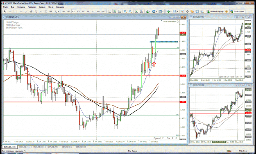Switch chart to W1 timeframe
Image resolution: width=256 pixels, height=154 pixels.
[98, 11]
